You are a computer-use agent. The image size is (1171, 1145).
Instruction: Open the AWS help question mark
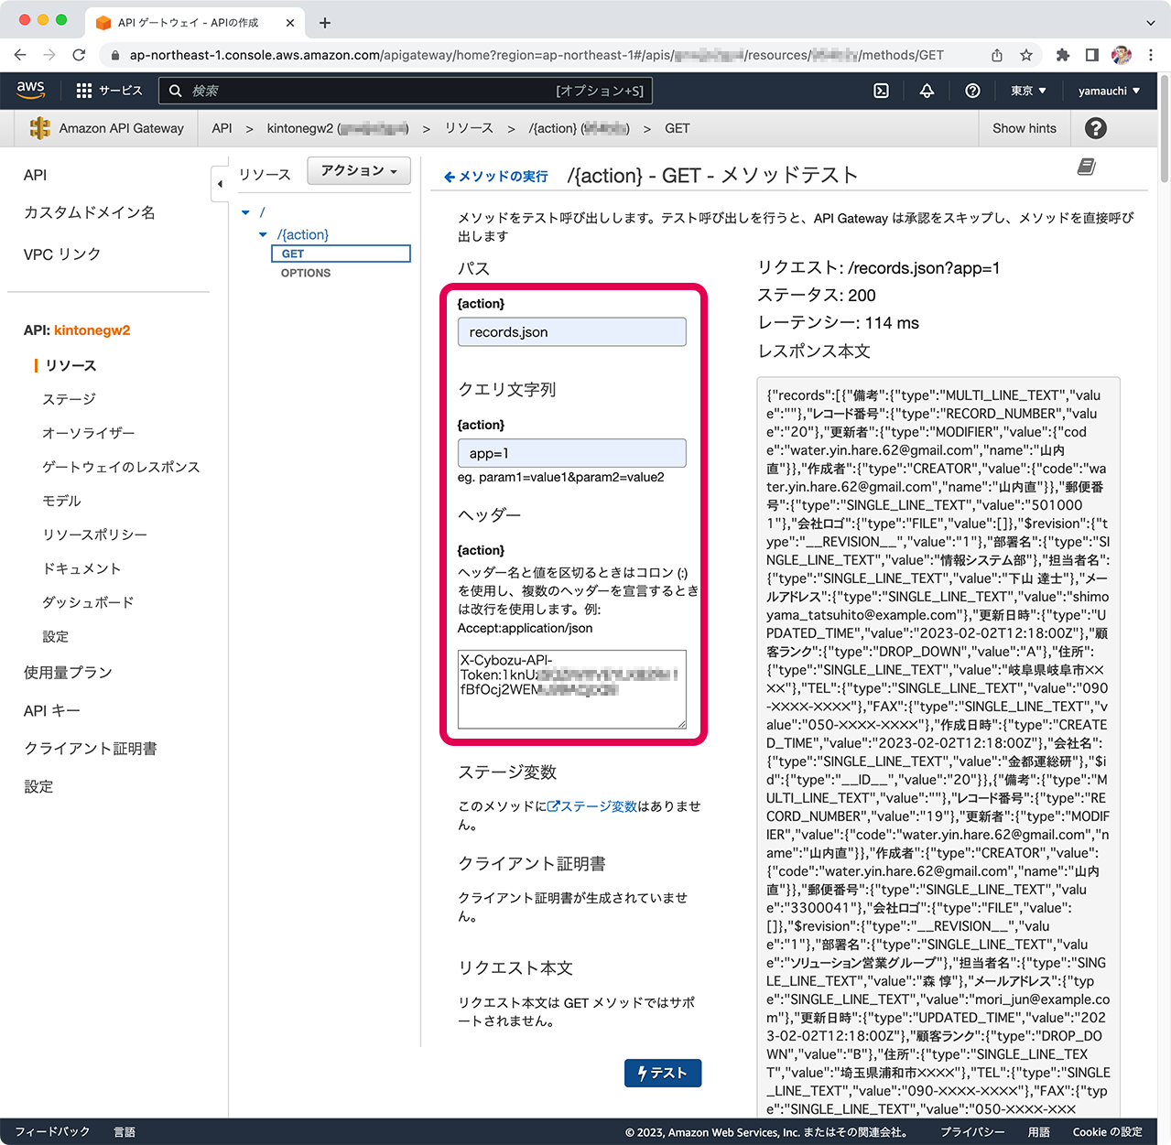click(x=972, y=91)
